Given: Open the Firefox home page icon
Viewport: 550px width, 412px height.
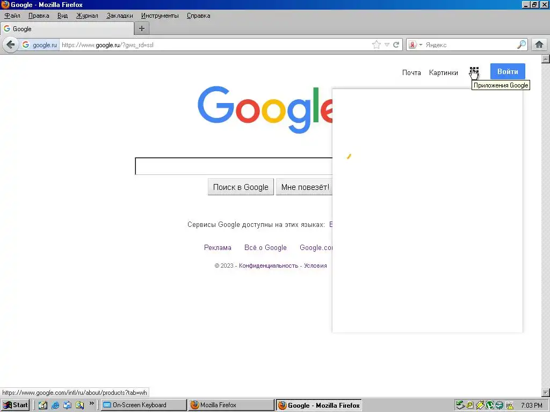Looking at the screenshot, I should point(539,45).
